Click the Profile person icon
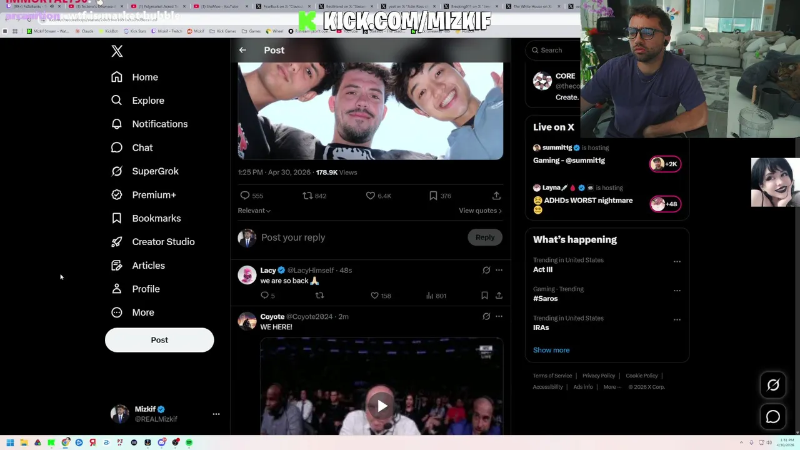This screenshot has height=450, width=800. 117,289
